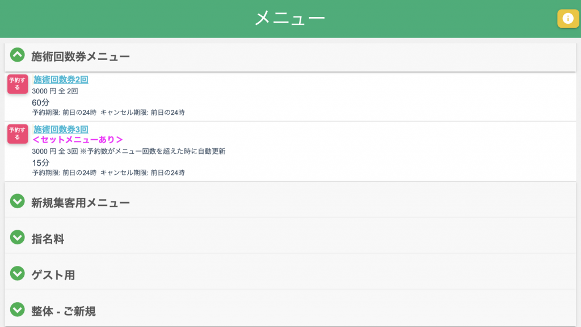Screen dimensions: 581x327
Task: Open the 施術回数券3回 link
Action: pyautogui.click(x=61, y=130)
